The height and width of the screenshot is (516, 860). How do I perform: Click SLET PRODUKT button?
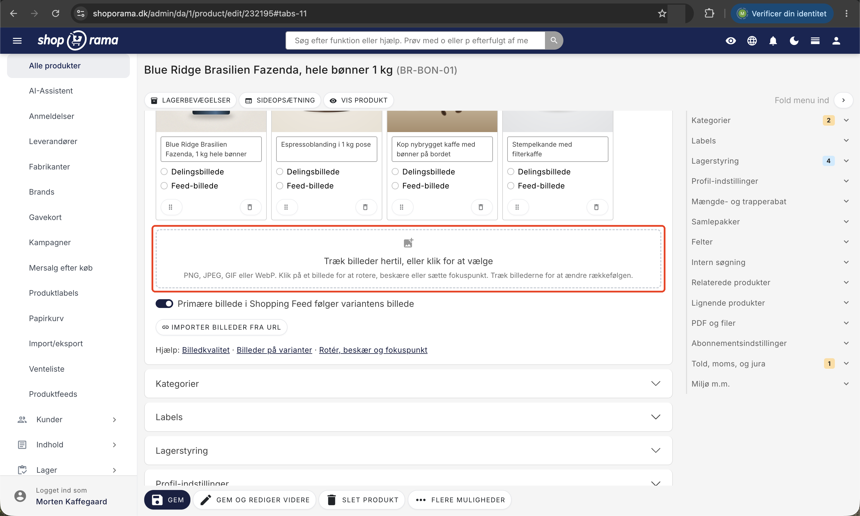point(362,500)
